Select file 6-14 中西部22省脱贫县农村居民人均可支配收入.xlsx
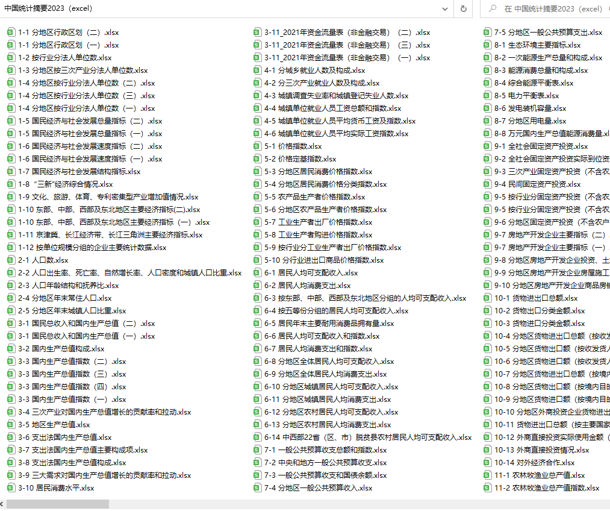This screenshot has height=511, width=610. coord(363,437)
